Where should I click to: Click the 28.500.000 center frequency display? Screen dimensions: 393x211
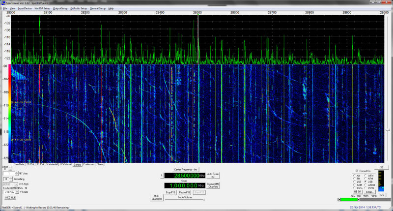[x=185, y=176]
